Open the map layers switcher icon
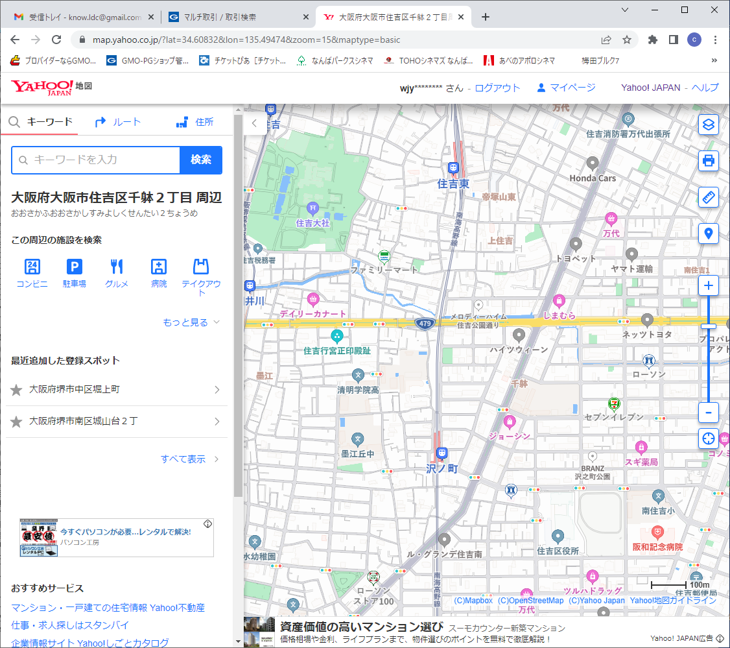The image size is (730, 648). (708, 125)
